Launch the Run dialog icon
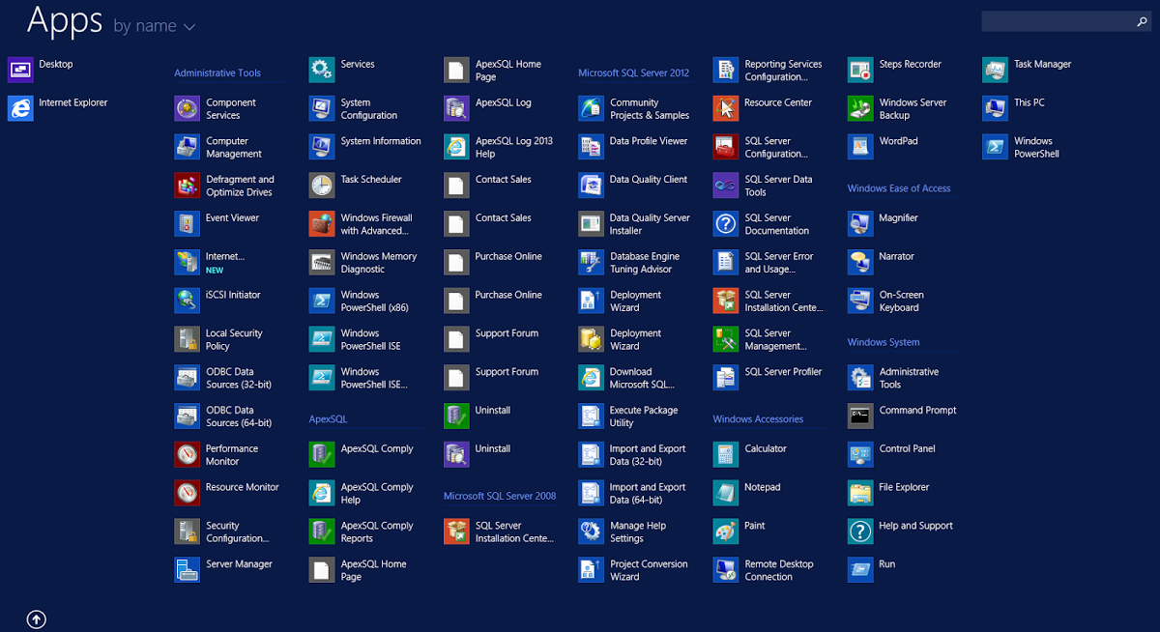 (x=861, y=571)
